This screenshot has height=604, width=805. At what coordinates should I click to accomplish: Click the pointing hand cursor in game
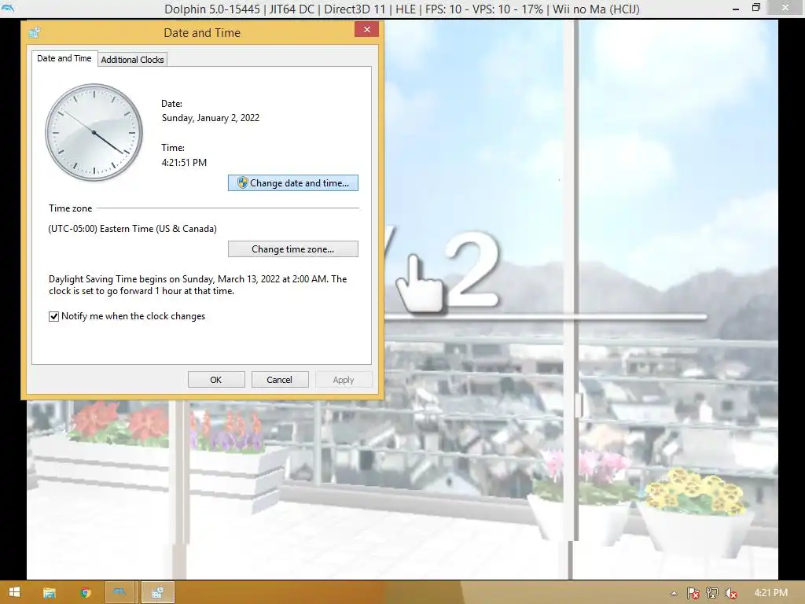pyautogui.click(x=419, y=283)
